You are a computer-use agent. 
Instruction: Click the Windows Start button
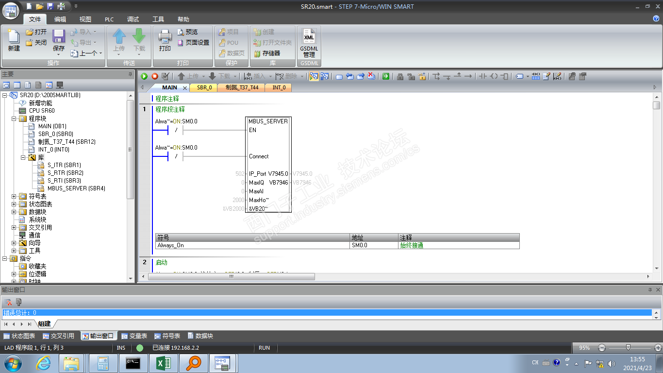click(13, 363)
